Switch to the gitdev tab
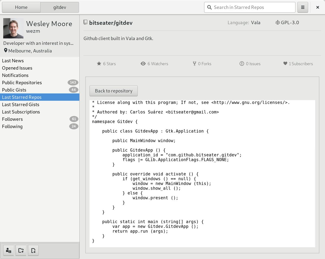 point(60,7)
